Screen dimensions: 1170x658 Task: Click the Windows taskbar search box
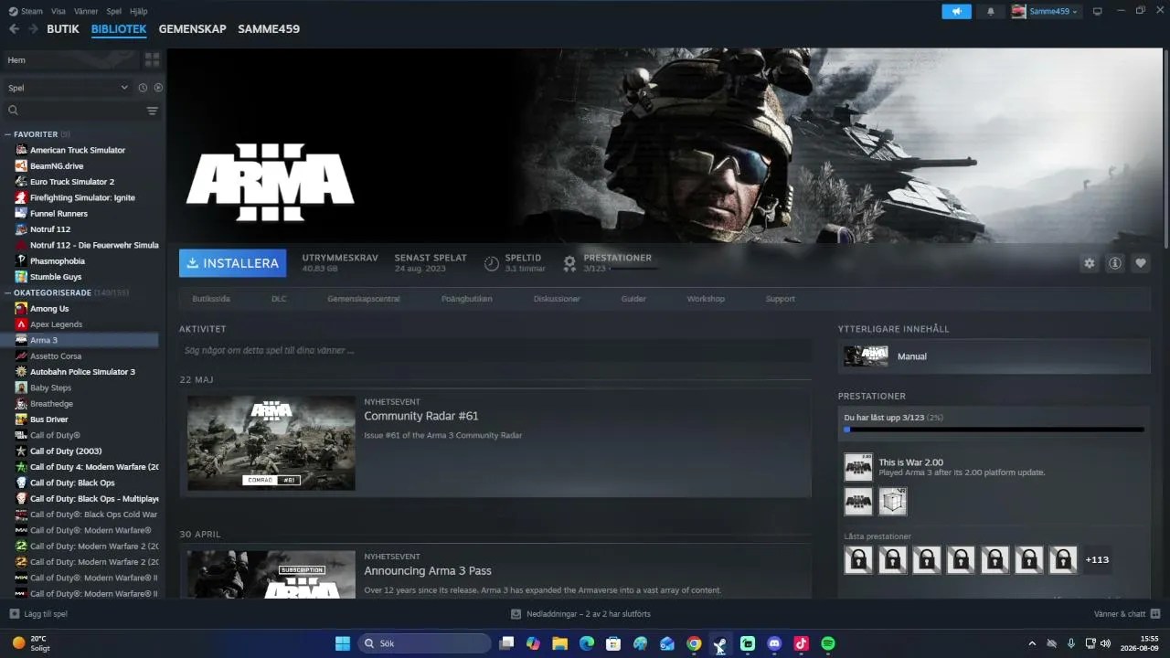click(x=424, y=643)
